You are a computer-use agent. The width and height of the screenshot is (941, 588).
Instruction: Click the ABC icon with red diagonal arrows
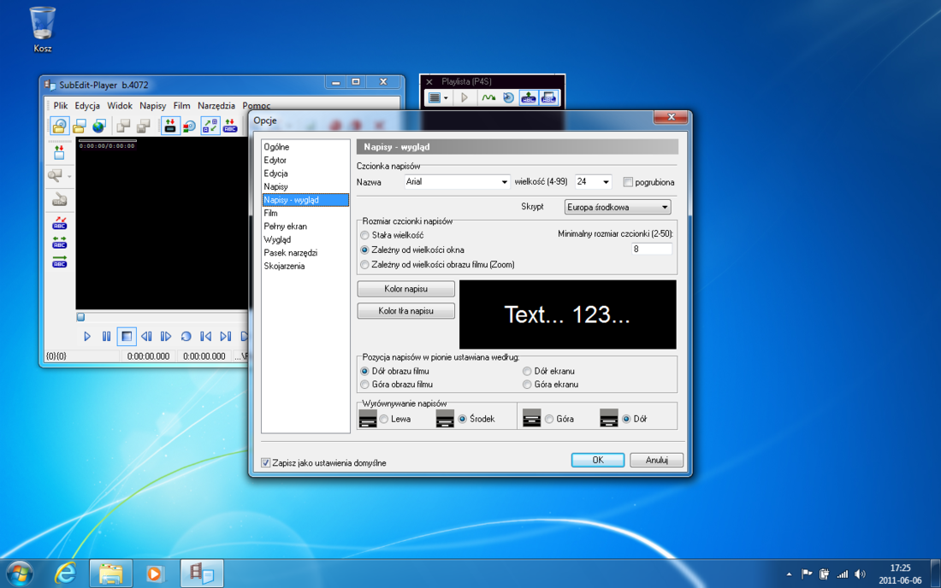coord(59,223)
